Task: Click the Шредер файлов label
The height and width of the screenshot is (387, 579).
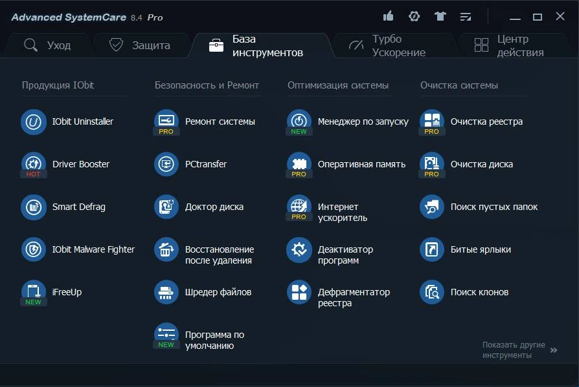Action: (218, 293)
